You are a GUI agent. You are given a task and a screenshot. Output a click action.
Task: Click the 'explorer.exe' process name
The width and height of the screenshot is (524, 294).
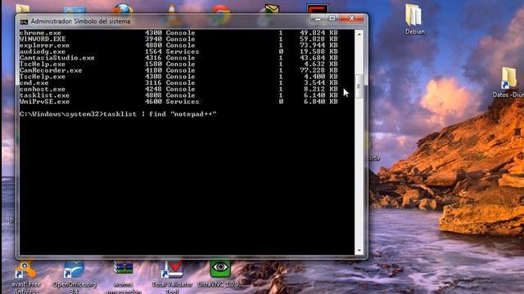click(x=44, y=46)
